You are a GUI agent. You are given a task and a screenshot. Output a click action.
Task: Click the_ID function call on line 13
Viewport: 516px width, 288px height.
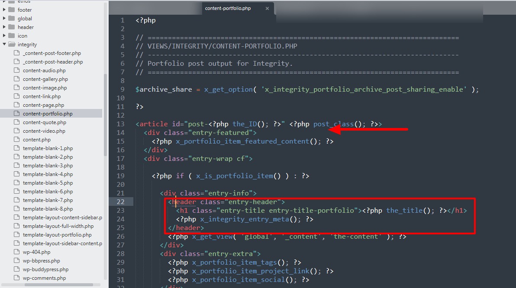coord(245,124)
